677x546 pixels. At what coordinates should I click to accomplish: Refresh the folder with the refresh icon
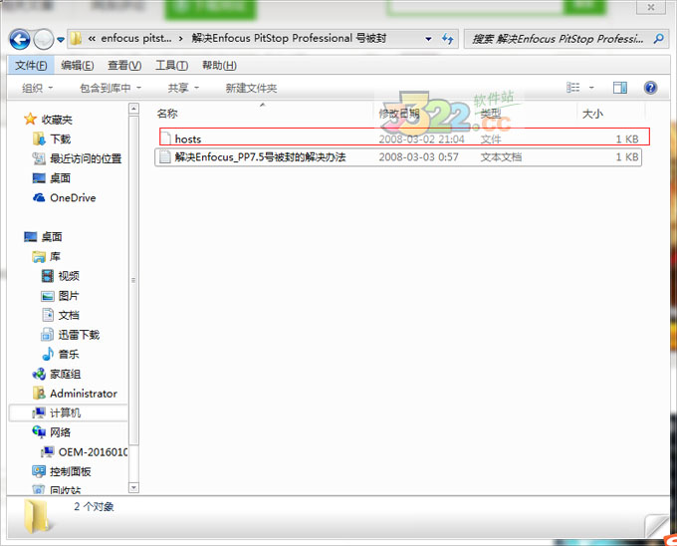click(x=447, y=39)
